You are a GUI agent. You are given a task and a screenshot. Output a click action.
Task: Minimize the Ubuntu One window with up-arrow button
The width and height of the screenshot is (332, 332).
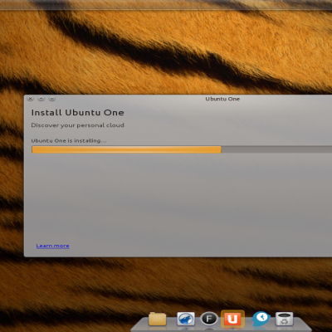click(x=41, y=99)
